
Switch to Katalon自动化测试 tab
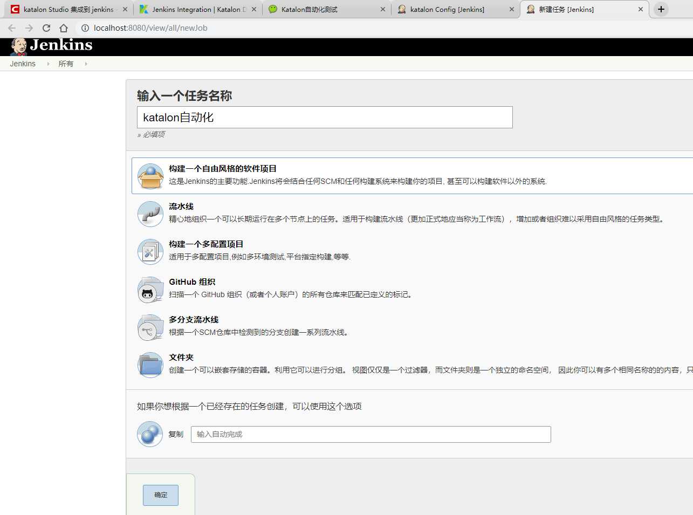point(326,9)
